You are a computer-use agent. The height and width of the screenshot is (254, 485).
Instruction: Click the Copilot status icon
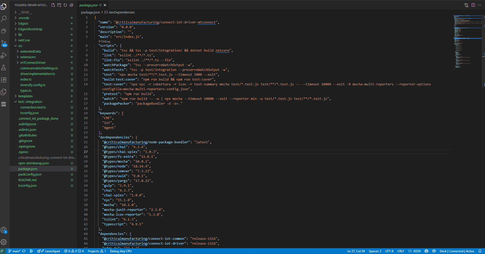click(x=427, y=251)
